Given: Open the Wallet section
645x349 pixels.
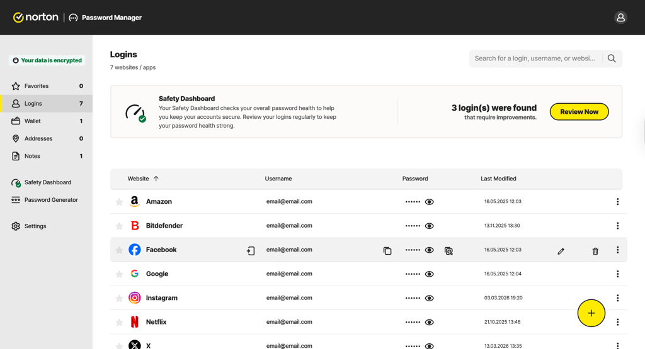Looking at the screenshot, I should pyautogui.click(x=47, y=121).
